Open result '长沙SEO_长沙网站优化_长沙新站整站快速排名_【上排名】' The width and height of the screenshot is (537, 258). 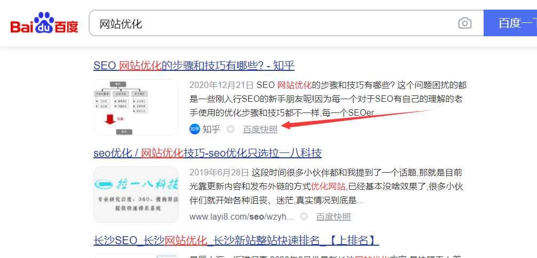pyautogui.click(x=236, y=240)
